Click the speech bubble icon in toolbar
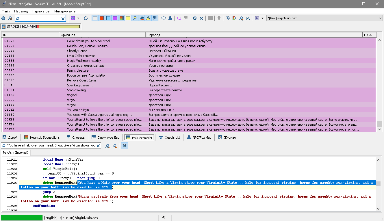The image size is (384, 221). click(164, 18)
